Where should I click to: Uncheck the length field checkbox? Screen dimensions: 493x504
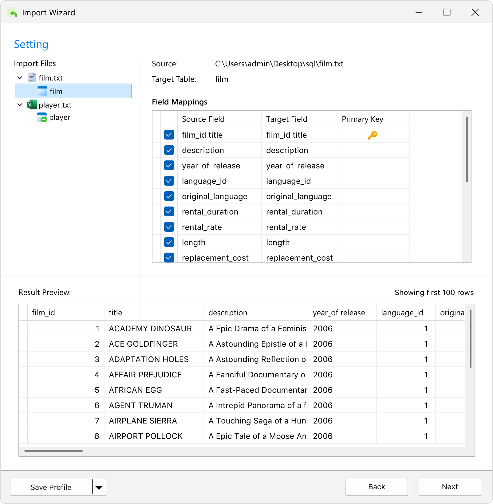pyautogui.click(x=169, y=242)
